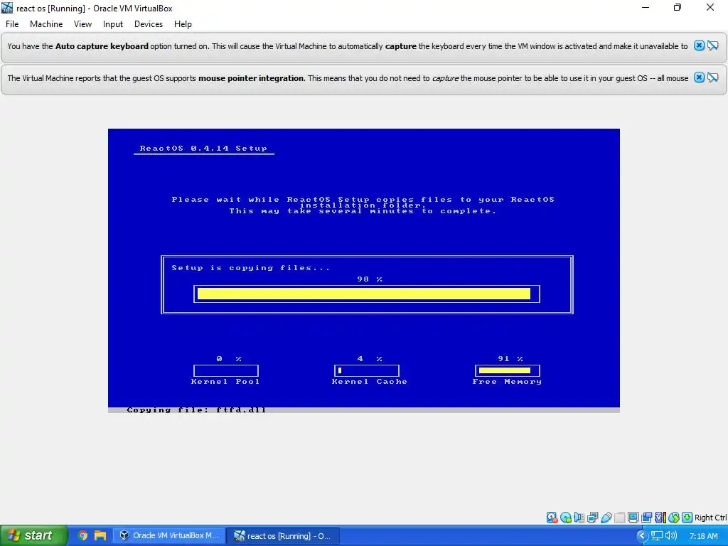Screen dimensions: 728x546
Task: Click the 98 % progress value
Action: pos(370,279)
